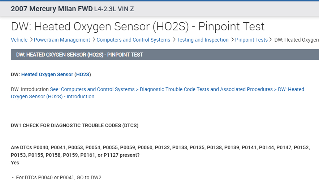Navigate to Computers and Control Systems breadcrumb

(x=133, y=40)
